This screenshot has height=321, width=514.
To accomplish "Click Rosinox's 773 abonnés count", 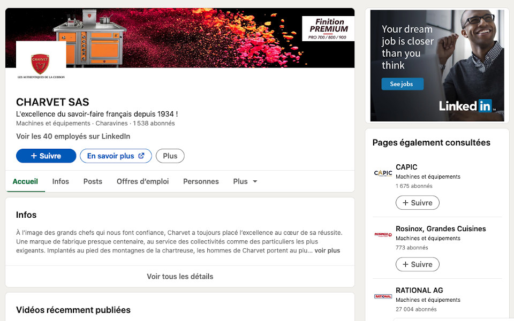I will pos(412,248).
